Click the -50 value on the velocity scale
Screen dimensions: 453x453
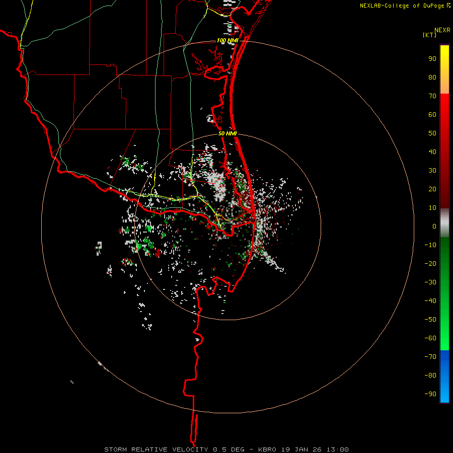[430, 320]
